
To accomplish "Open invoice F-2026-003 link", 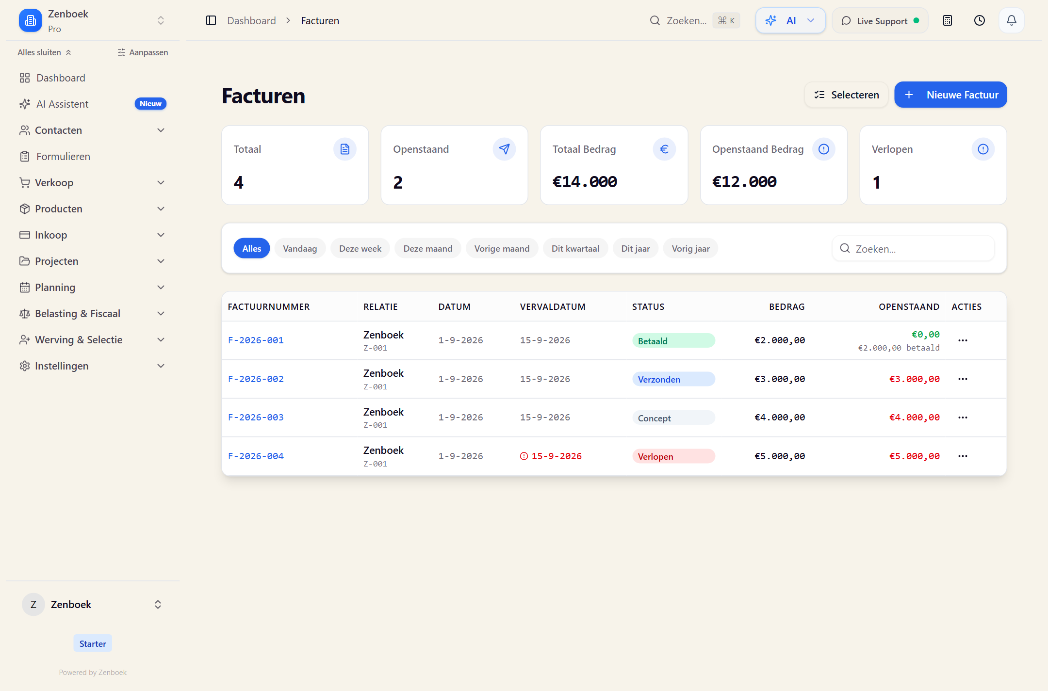I will pos(256,418).
